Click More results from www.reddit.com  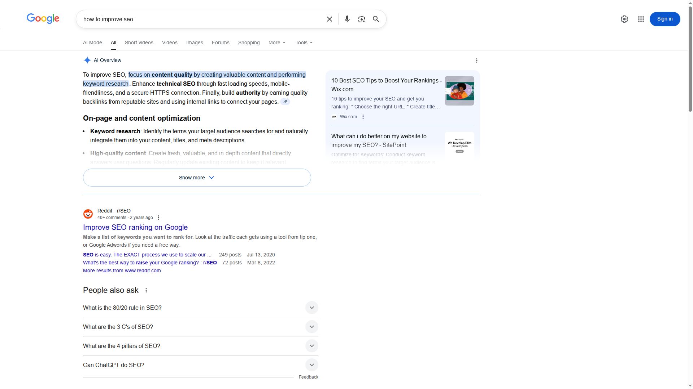coord(122,270)
